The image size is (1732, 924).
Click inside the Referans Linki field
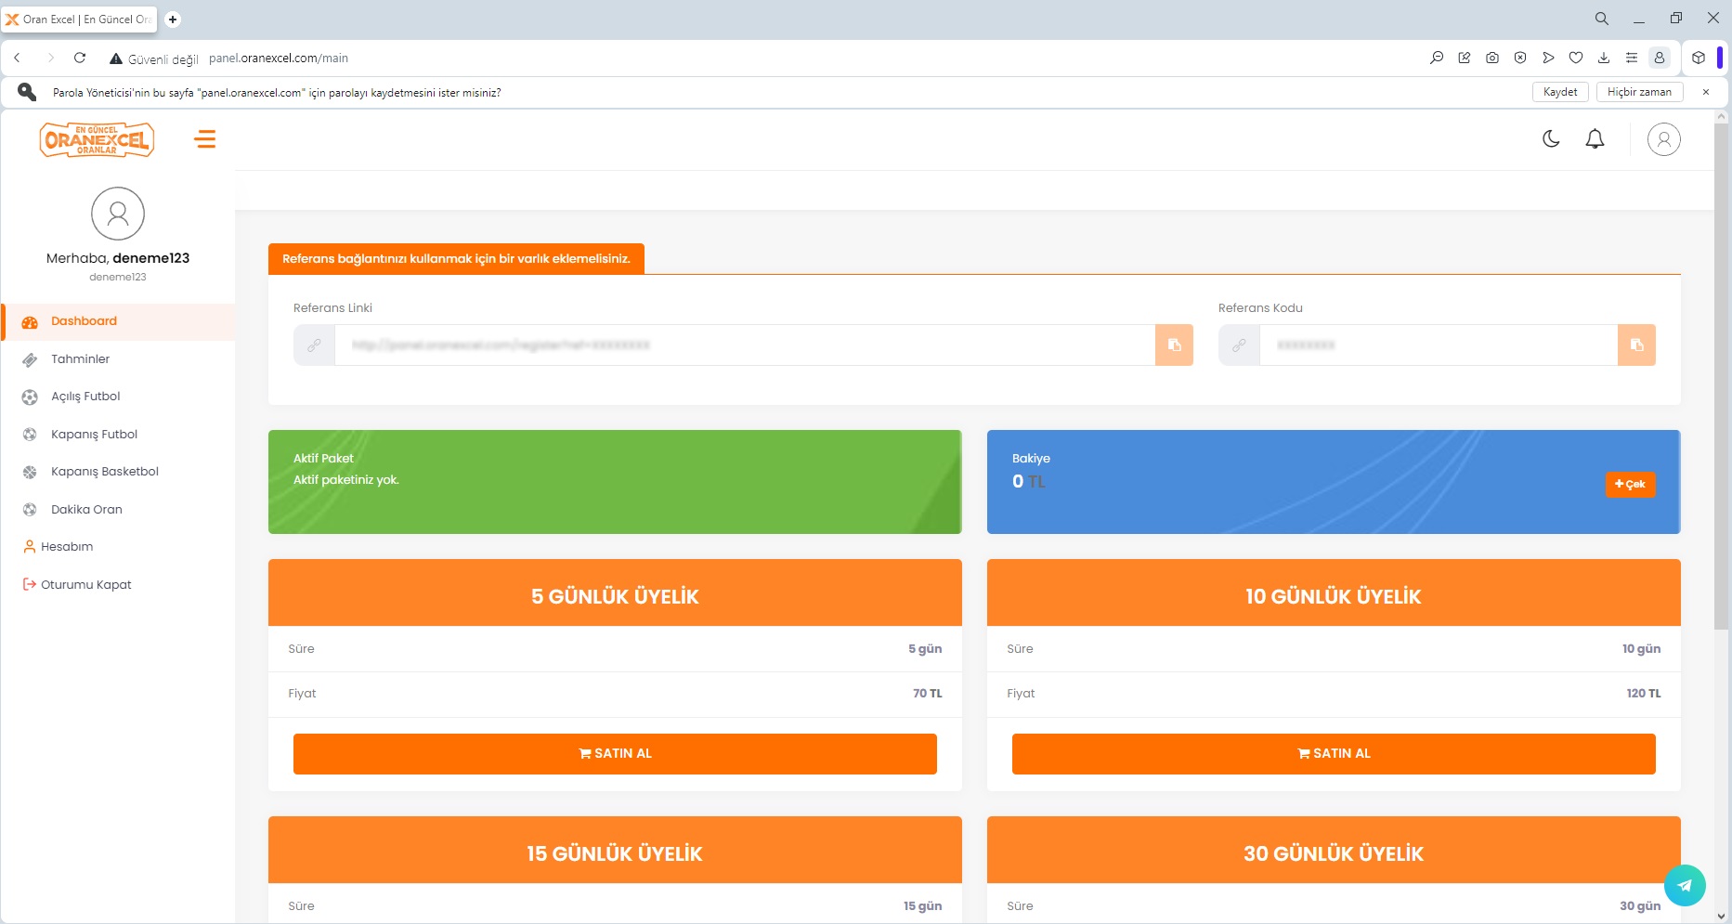tap(743, 345)
